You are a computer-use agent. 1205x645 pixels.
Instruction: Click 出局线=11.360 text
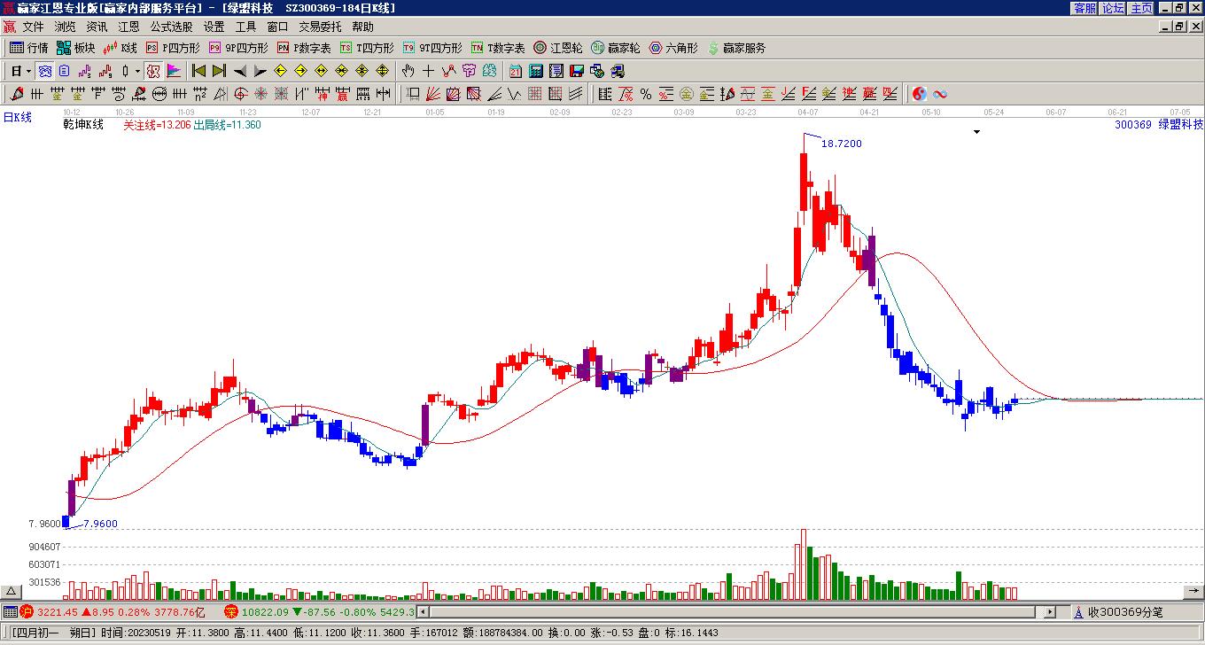pos(228,125)
